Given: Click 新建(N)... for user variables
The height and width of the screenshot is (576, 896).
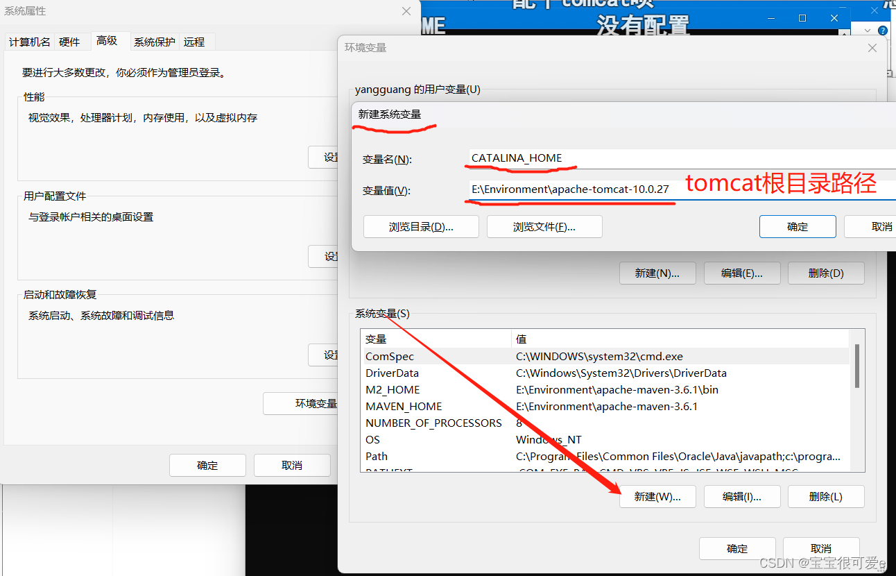Looking at the screenshot, I should point(657,273).
